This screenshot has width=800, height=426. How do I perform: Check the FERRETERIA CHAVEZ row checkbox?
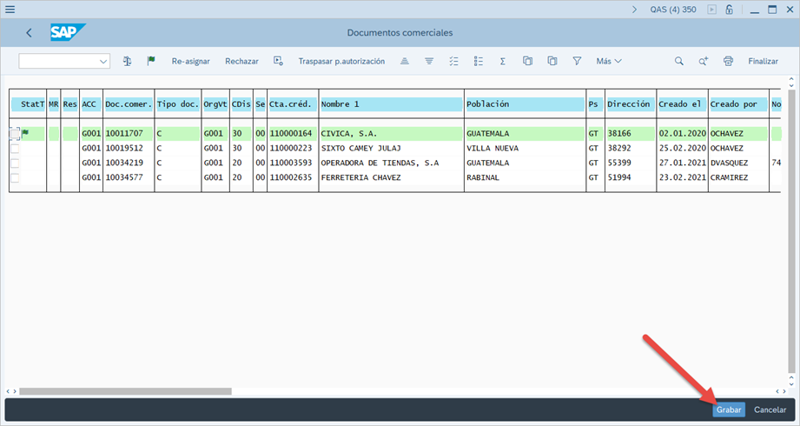(14, 178)
